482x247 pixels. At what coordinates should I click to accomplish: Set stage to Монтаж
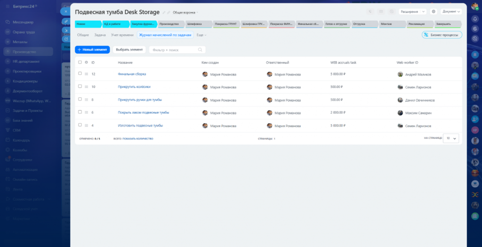click(x=392, y=24)
